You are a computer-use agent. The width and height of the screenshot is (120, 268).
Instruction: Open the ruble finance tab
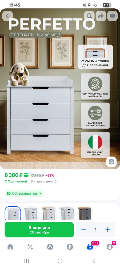coord(70,247)
